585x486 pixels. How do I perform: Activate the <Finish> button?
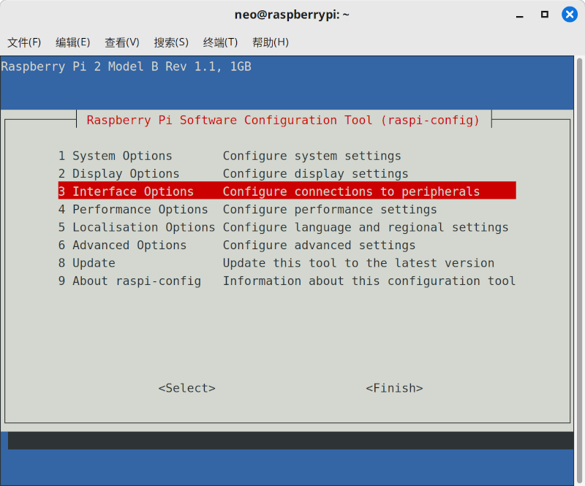[x=394, y=388]
